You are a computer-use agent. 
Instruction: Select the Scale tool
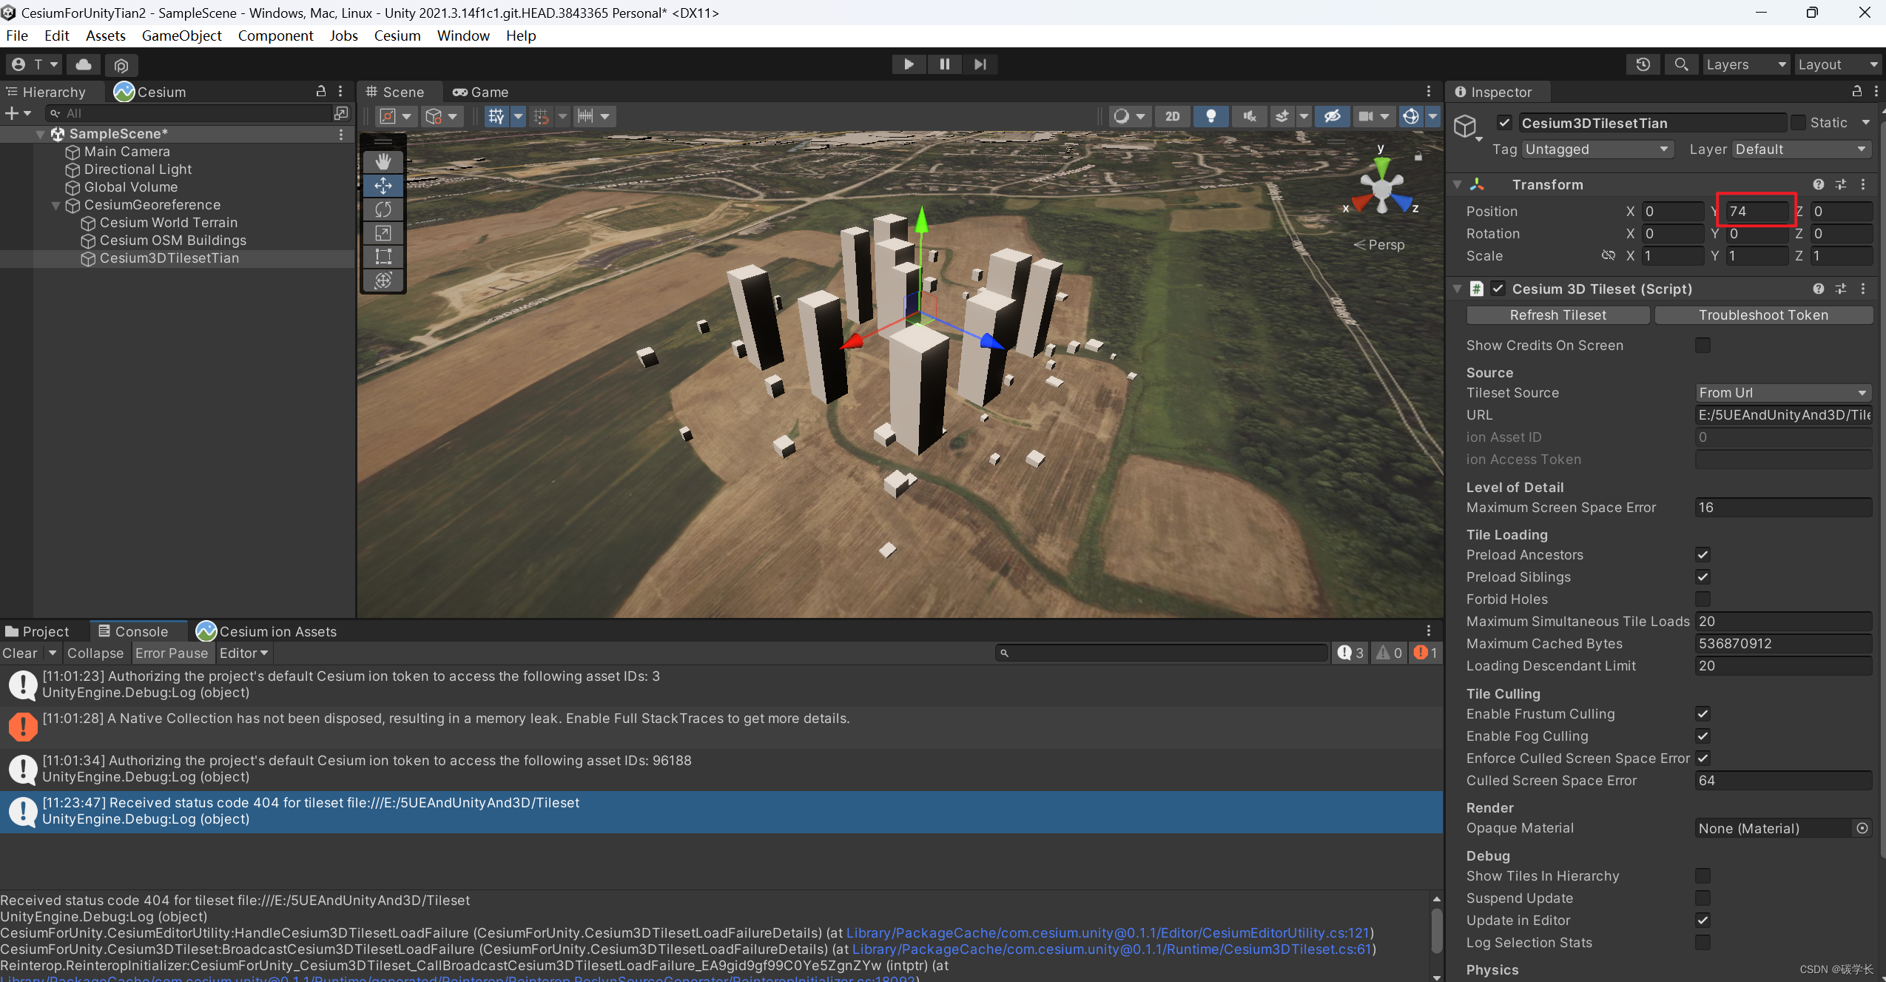383,233
